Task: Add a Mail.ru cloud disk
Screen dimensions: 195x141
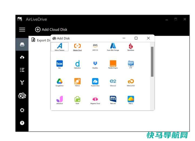Action: point(131,100)
